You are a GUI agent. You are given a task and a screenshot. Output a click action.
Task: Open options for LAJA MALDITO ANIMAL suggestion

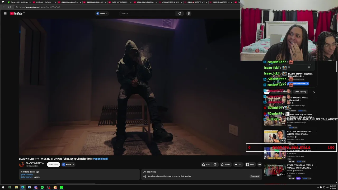click(316, 98)
